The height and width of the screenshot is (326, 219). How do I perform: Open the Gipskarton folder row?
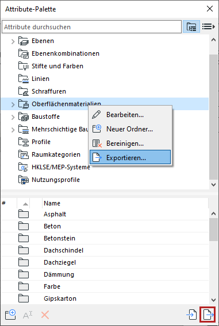click(105, 298)
